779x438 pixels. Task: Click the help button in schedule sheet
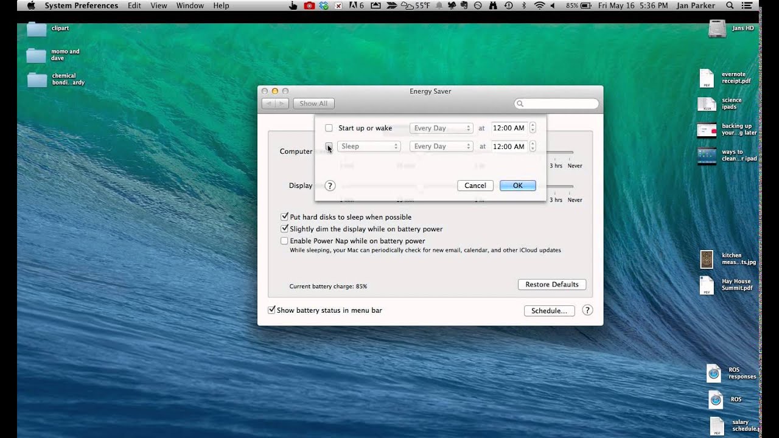coord(330,186)
